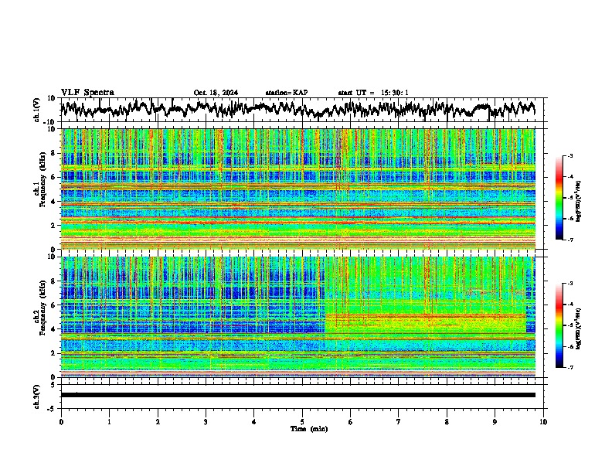Click inside the ch.2 spectrogram panel
The width and height of the screenshot is (612, 473).
point(298,317)
